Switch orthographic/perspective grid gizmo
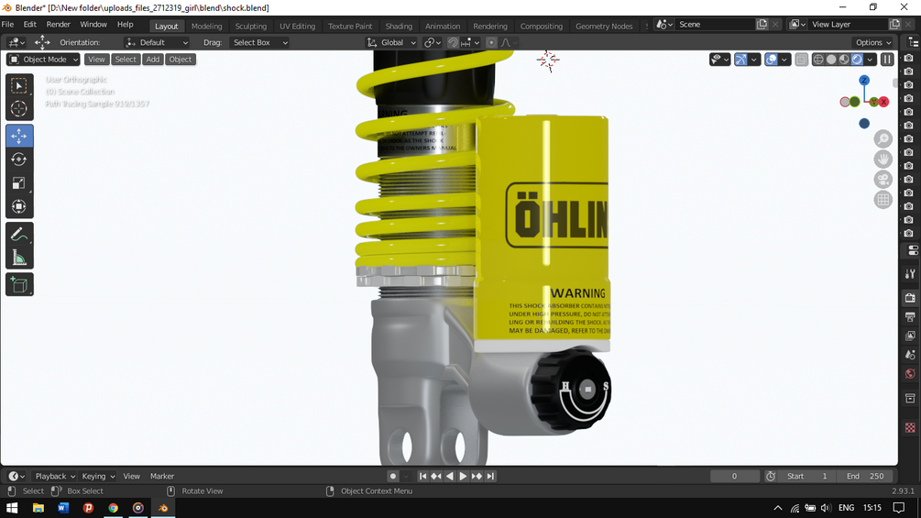Viewport: 921px width, 518px height. pos(883,200)
